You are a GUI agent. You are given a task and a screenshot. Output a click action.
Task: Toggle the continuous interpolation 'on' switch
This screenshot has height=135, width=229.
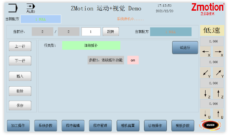(133, 60)
